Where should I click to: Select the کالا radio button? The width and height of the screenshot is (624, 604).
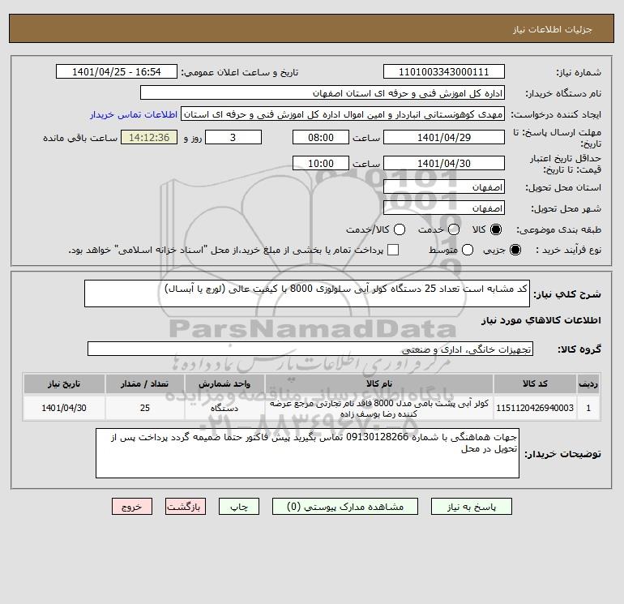496,229
